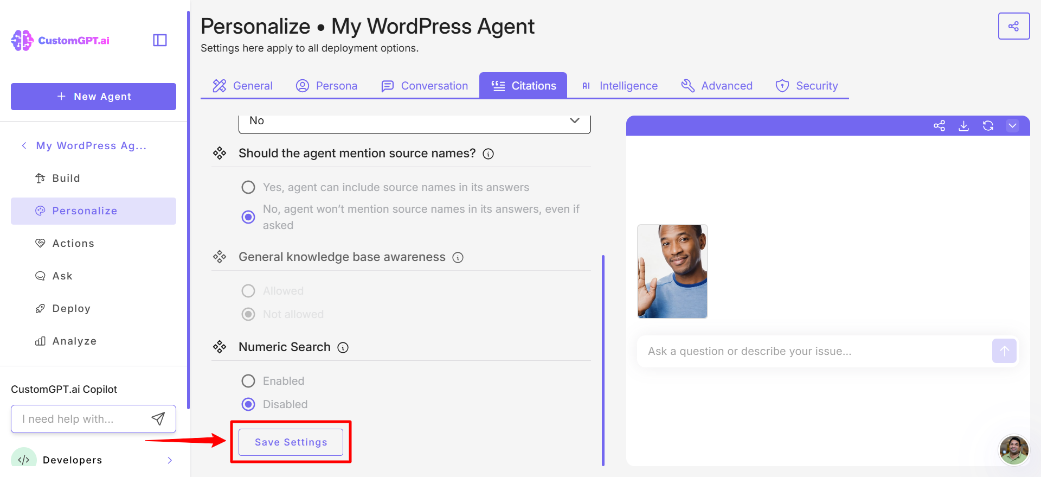This screenshot has width=1041, height=477.
Task: Open the Deploy menu item
Action: [x=93, y=308]
